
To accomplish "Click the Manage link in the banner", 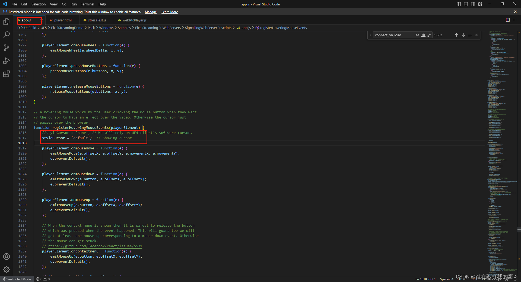I will click(x=151, y=12).
